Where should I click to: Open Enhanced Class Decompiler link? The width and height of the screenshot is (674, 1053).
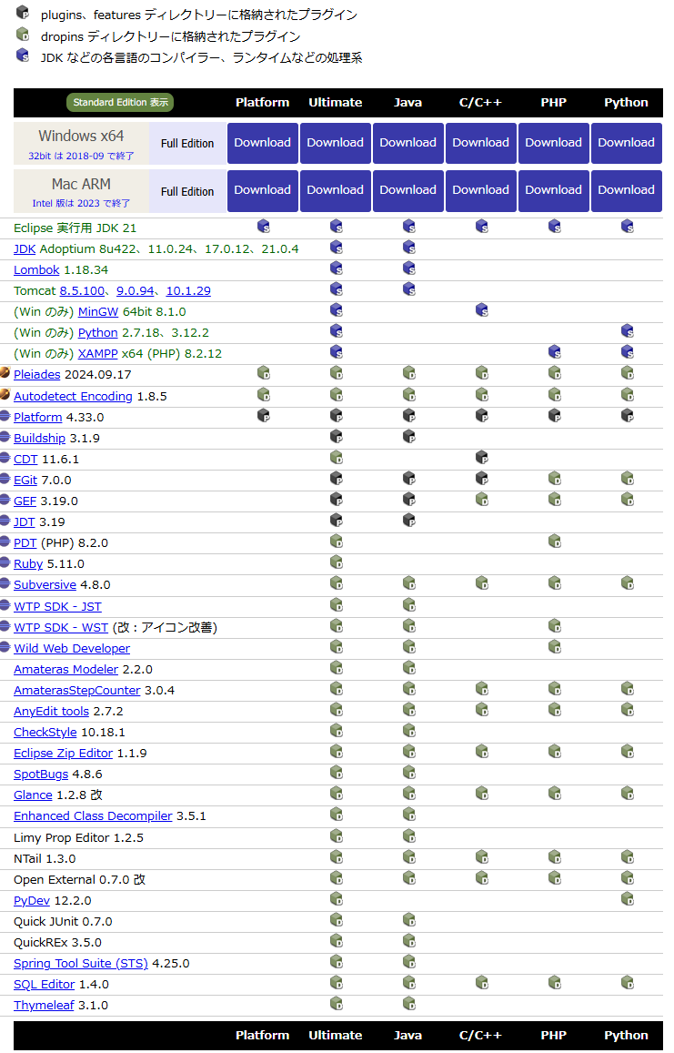[93, 816]
